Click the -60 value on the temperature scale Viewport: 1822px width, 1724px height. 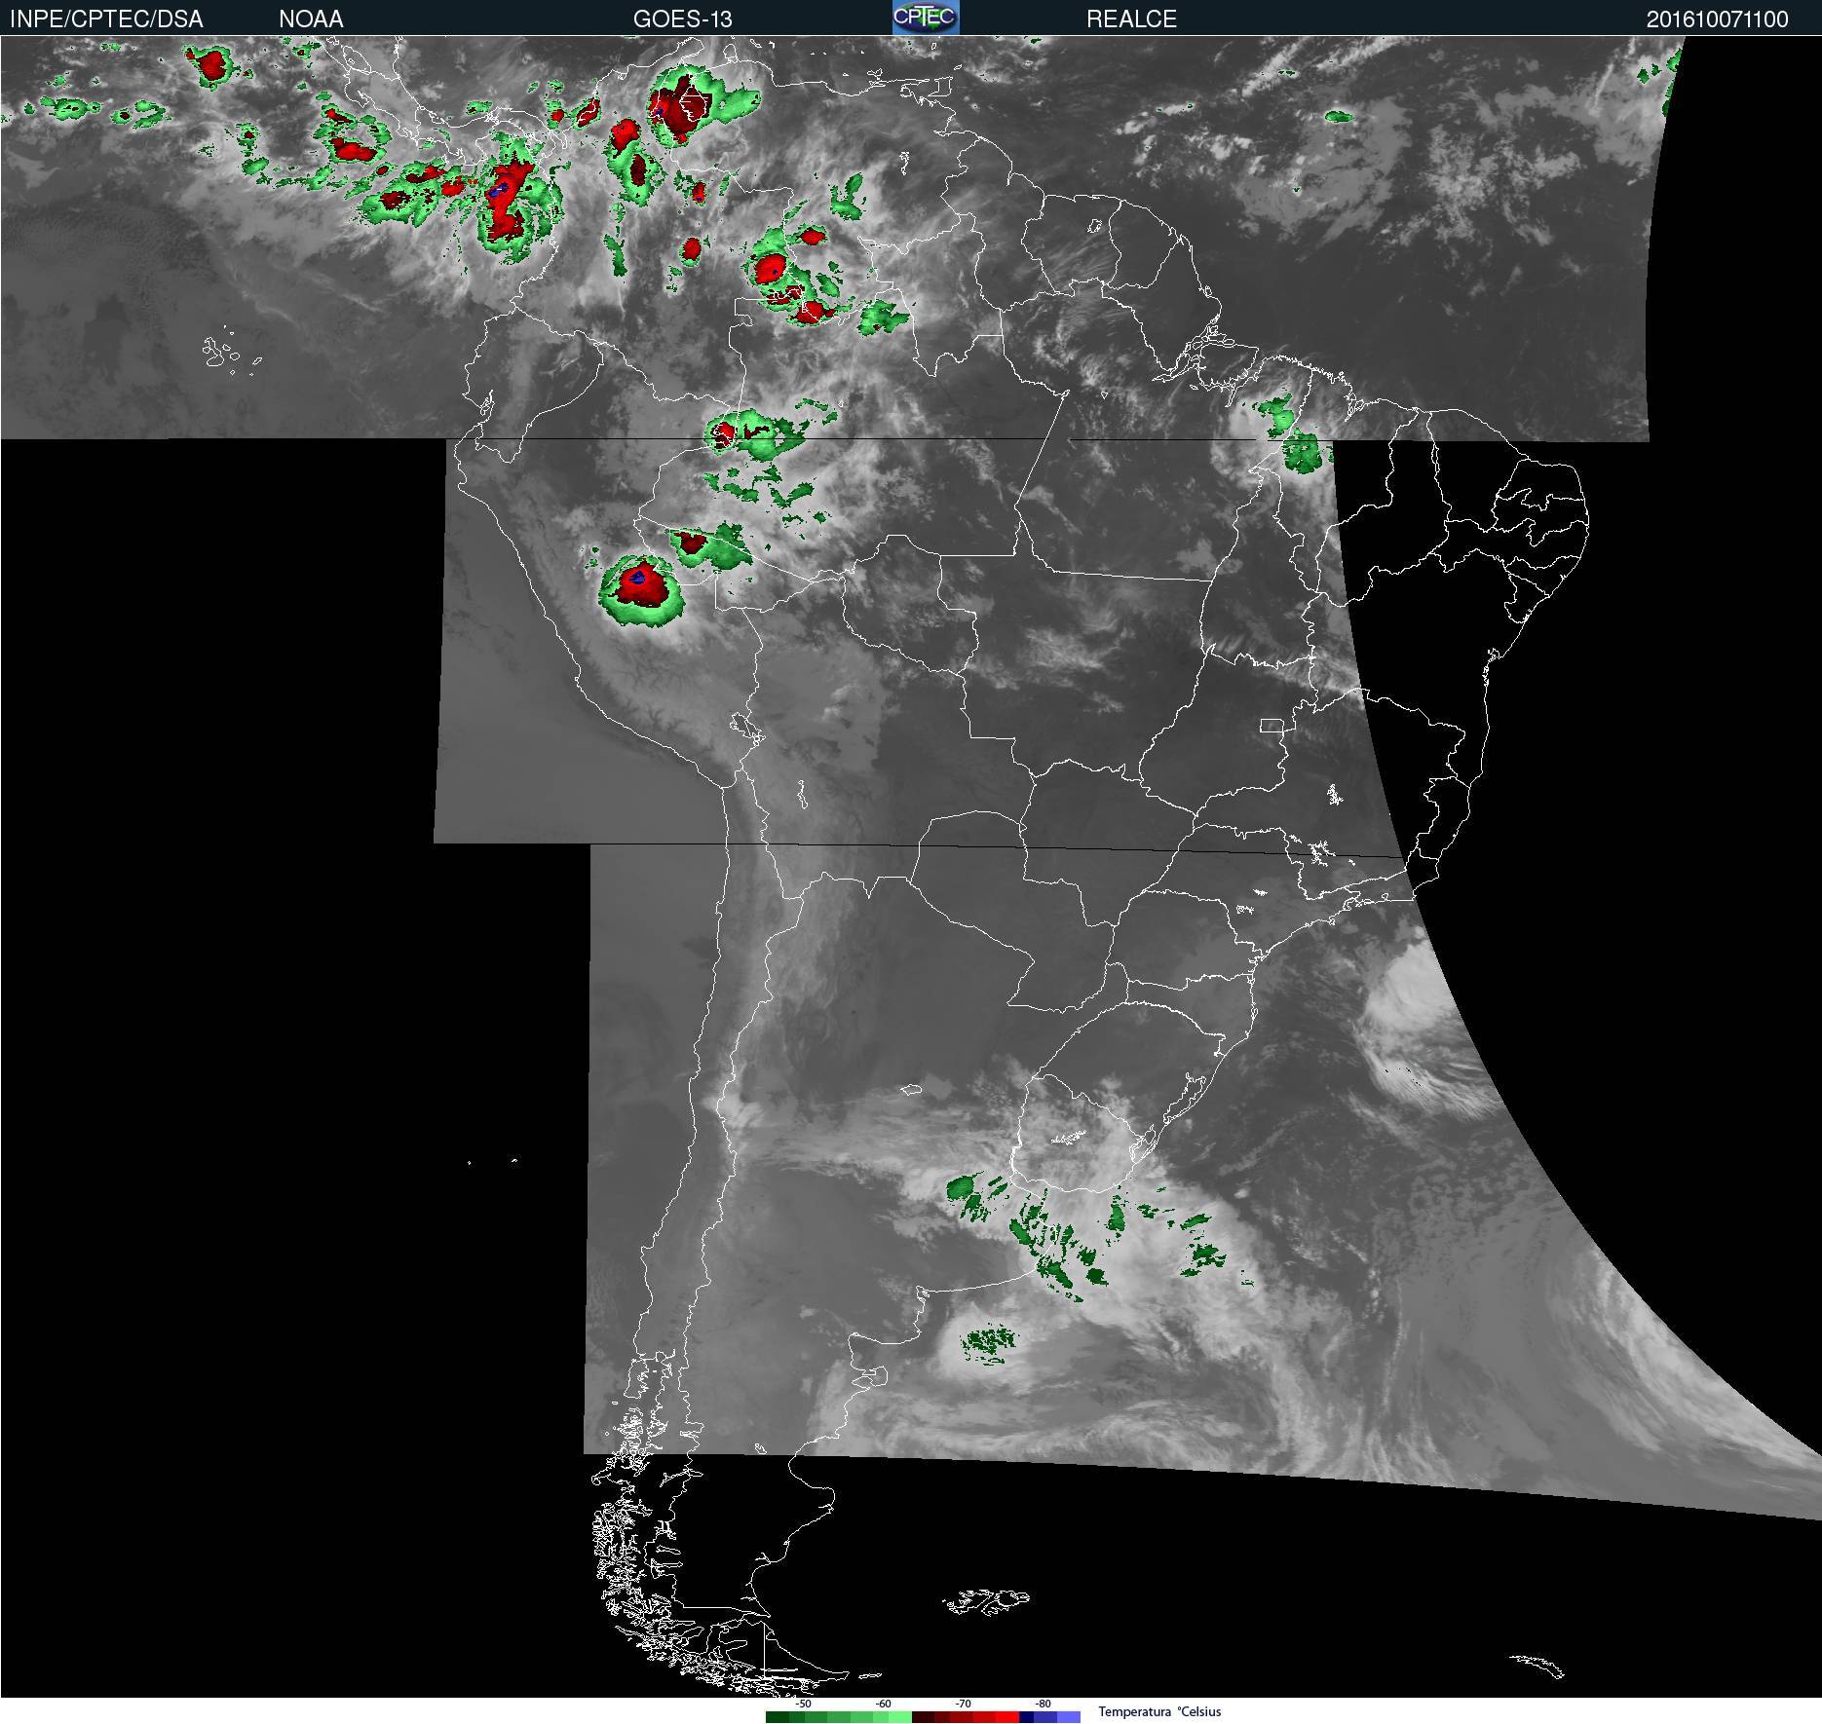coord(883,1704)
